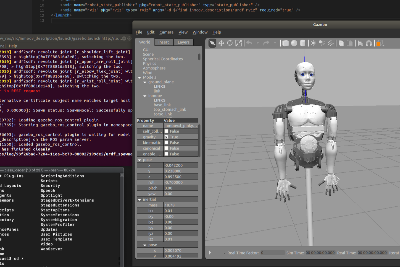Uncheck the gravity checkbox
400x267 pixels.
166,137
